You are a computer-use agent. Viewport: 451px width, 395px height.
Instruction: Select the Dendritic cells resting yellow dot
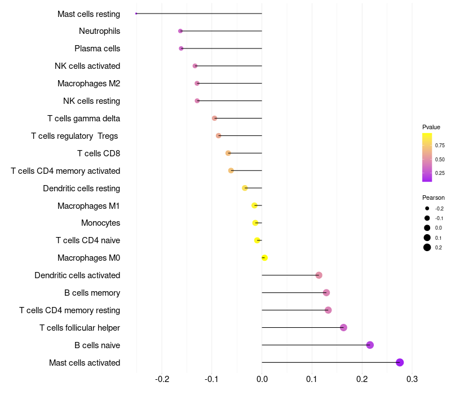(x=245, y=188)
